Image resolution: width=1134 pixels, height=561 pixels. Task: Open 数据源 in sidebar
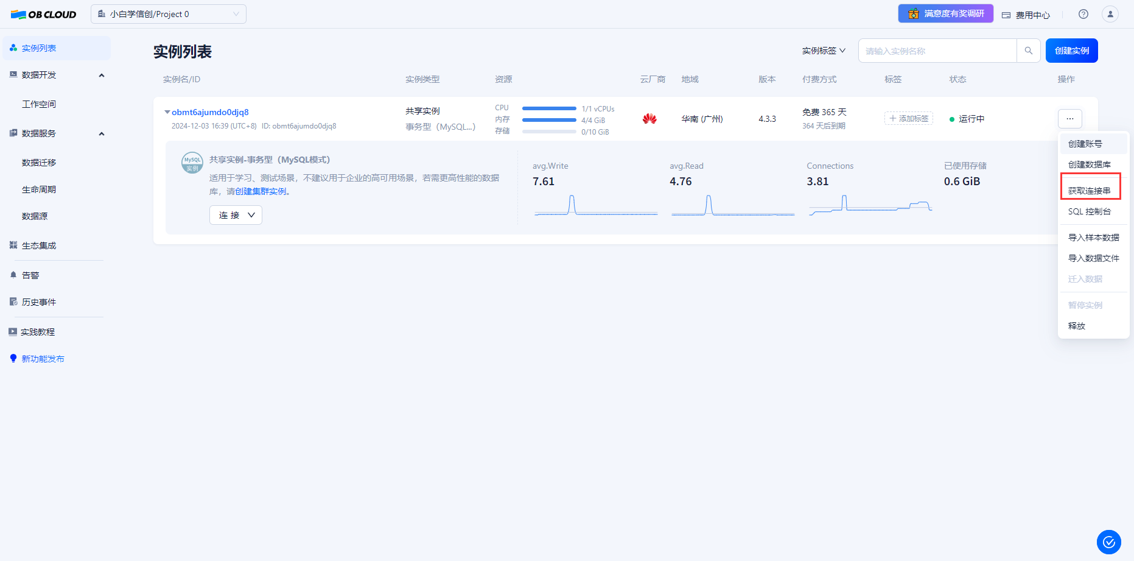(x=35, y=216)
